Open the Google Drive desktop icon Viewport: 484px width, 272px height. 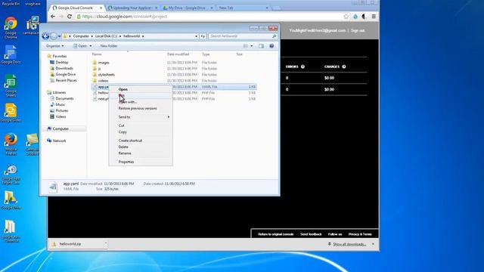[11, 200]
